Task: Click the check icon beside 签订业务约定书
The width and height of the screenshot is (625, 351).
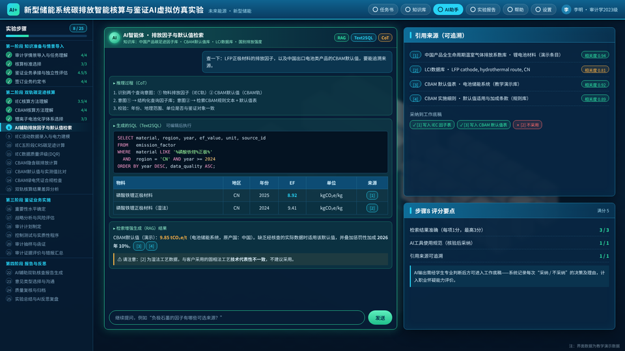Action: point(8,81)
